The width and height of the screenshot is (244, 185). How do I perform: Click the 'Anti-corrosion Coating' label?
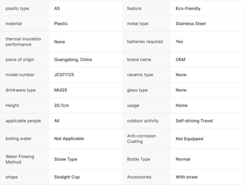pos(141,139)
